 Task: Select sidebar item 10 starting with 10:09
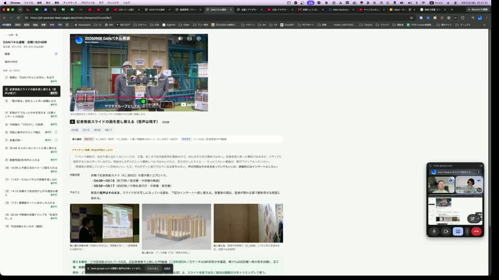(31, 170)
